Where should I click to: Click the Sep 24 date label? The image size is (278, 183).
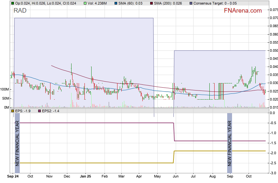(x=13, y=177)
